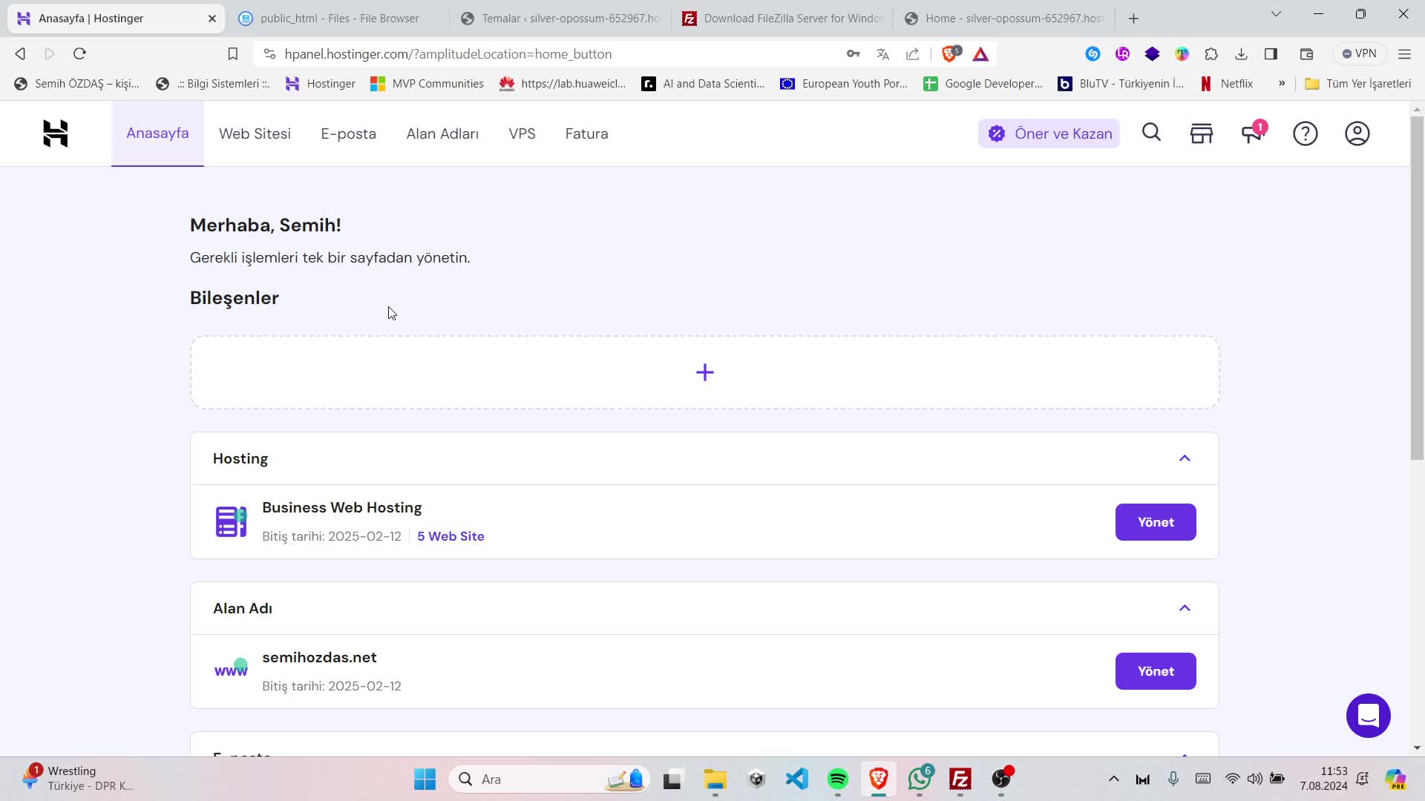Open the VPS navigation tab

point(522,133)
